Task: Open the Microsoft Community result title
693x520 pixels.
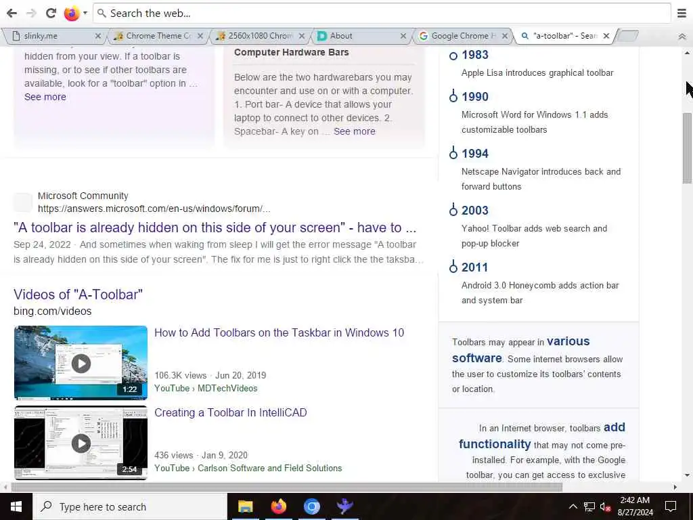Action: (215, 227)
